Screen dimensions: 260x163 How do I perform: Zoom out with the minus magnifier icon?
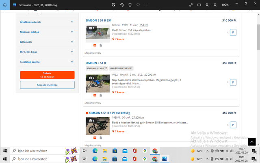207,5
